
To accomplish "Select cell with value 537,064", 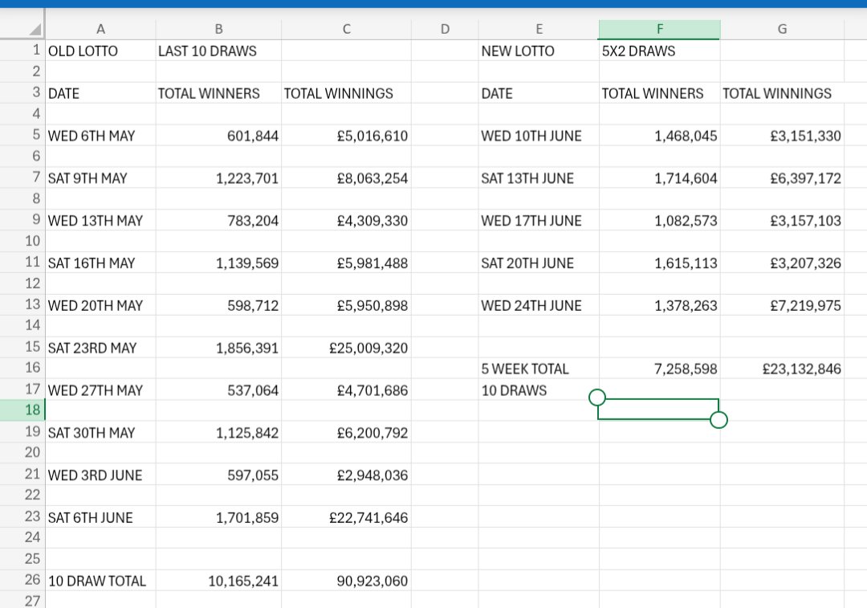I will [219, 390].
